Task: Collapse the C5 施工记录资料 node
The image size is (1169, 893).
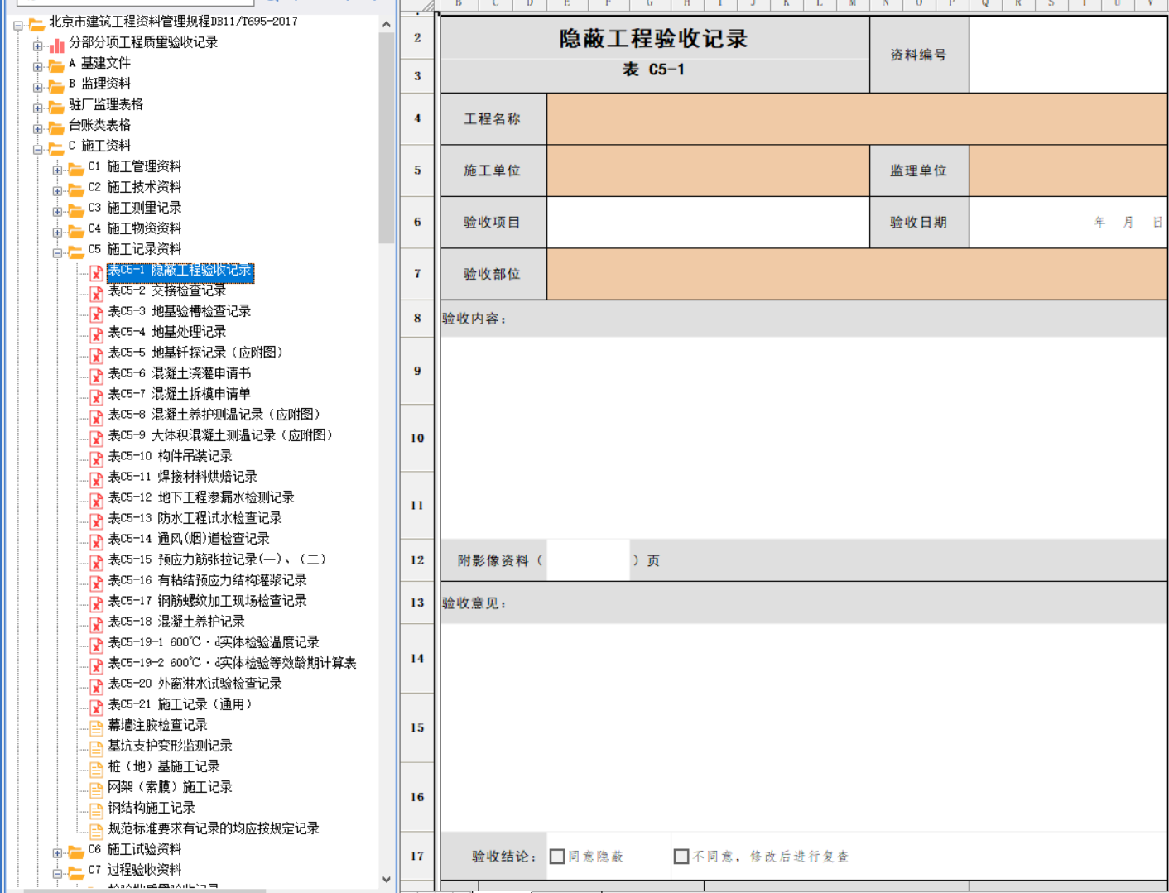Action: [57, 253]
